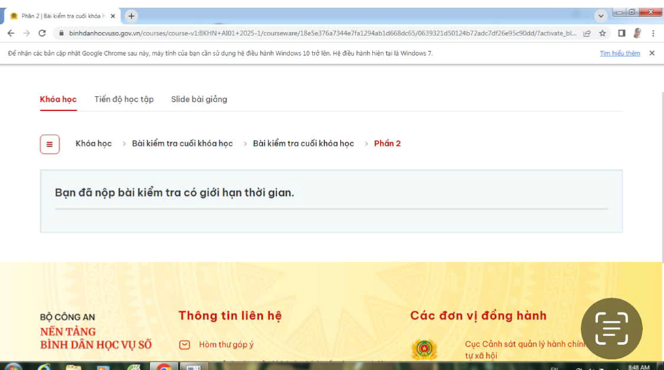This screenshot has height=370, width=664.
Task: Open the Chrome side panel icon
Action: click(621, 33)
